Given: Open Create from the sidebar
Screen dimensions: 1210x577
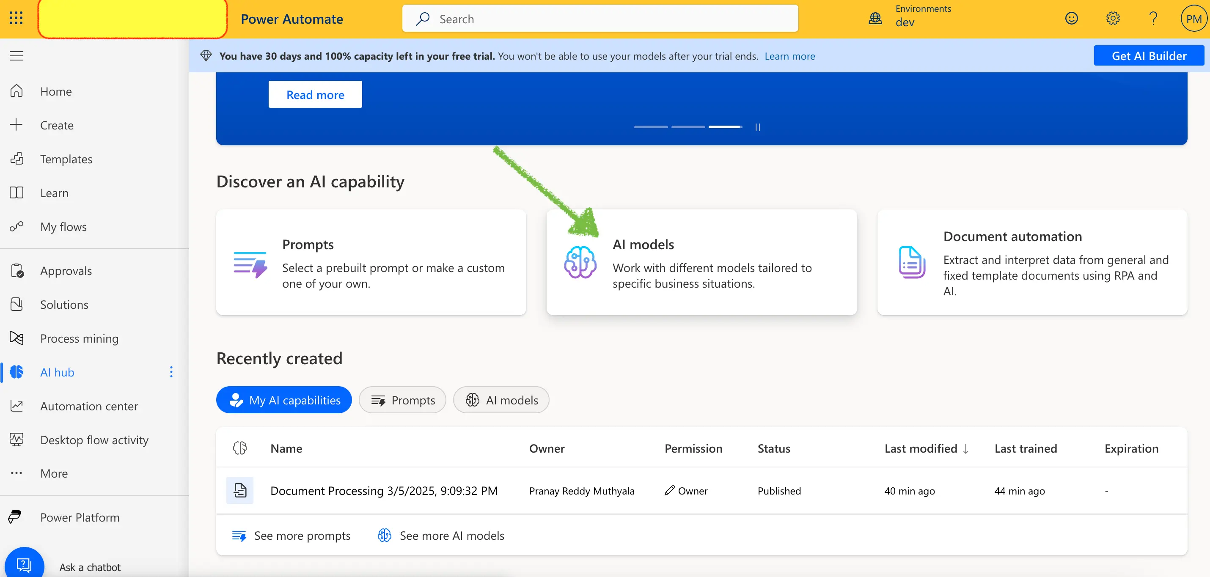Looking at the screenshot, I should tap(56, 125).
